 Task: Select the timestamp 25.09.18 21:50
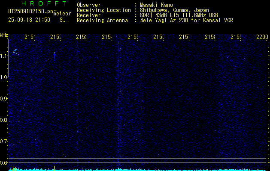pos(29,20)
